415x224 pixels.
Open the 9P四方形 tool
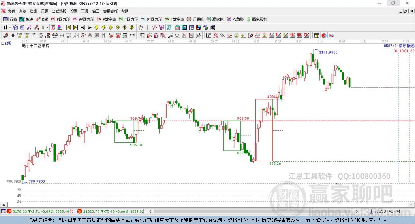tap(83, 19)
